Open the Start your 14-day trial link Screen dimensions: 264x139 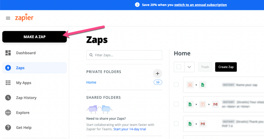pyautogui.click(x=130, y=129)
